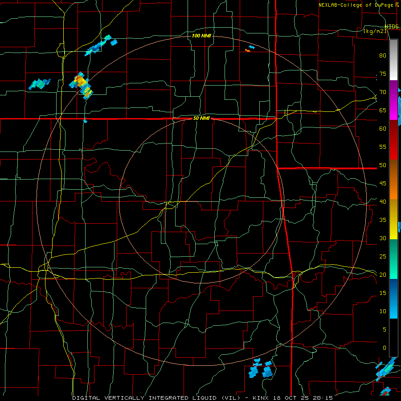Screen dimensions: 401x401
Task: Click the 50 value on the color scale
Action: [383, 165]
